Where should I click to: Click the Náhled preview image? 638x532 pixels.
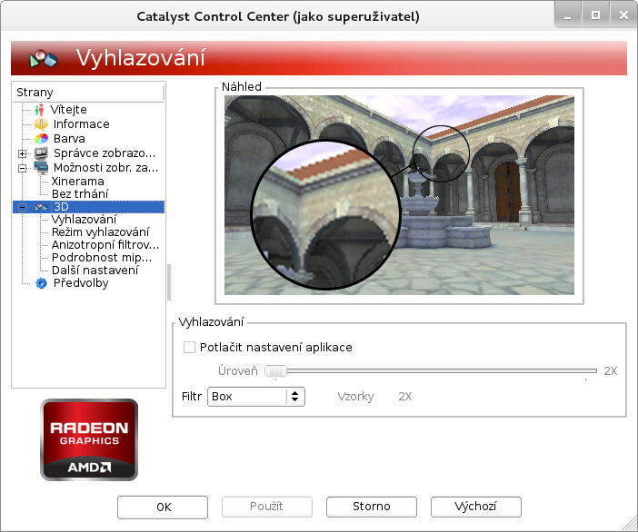pyautogui.click(x=399, y=195)
